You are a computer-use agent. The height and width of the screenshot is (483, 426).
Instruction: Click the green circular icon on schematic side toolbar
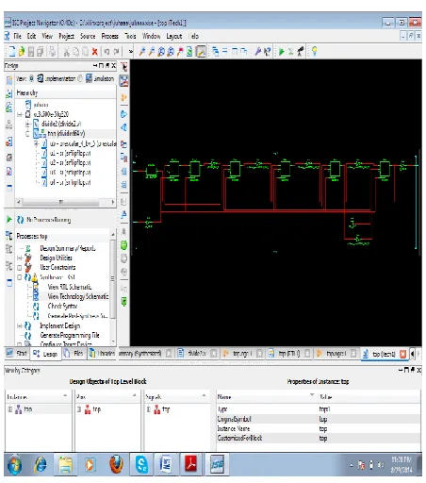click(123, 245)
